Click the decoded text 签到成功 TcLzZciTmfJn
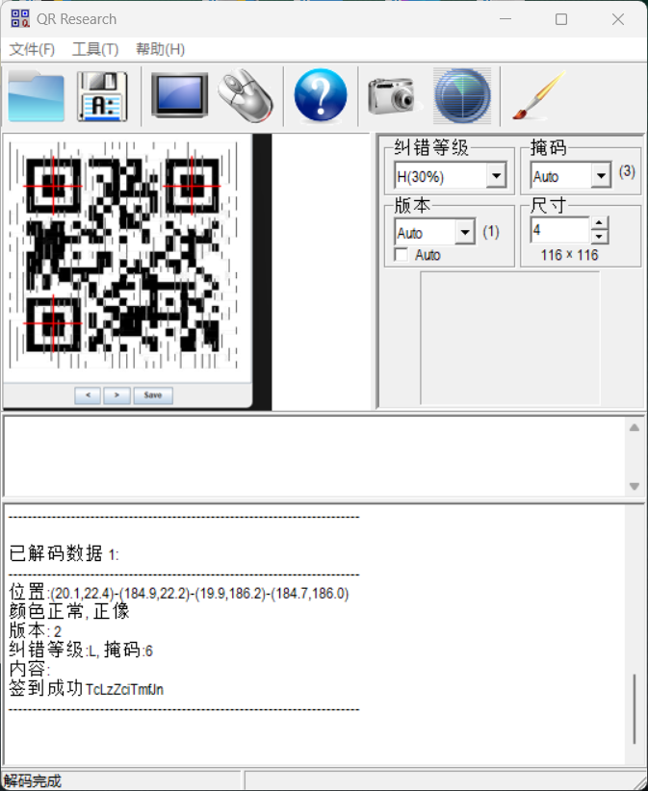 click(87, 689)
